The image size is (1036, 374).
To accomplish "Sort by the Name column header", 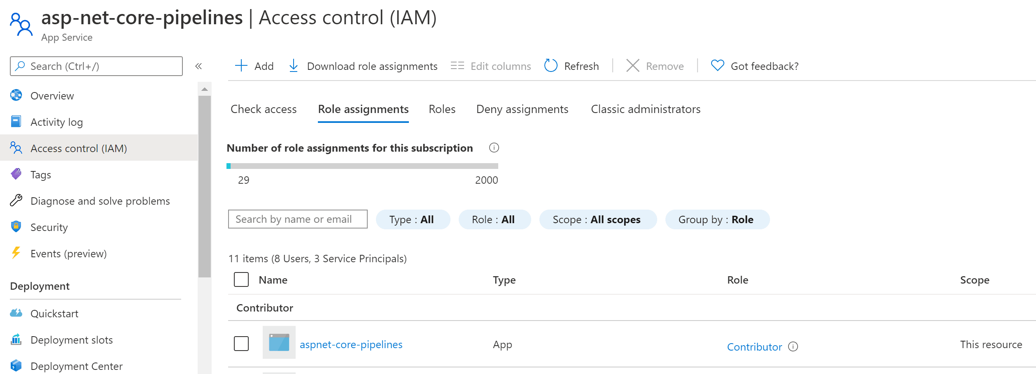I will 273,280.
